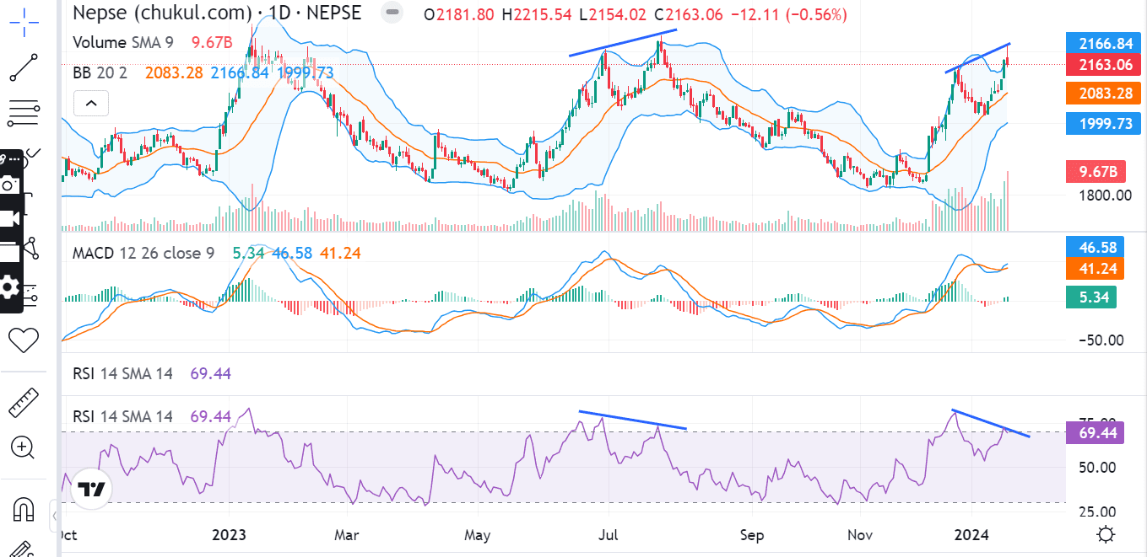Screen dimensions: 1147x557
Task: Click the video camera record icon
Action: pyautogui.click(x=9, y=218)
